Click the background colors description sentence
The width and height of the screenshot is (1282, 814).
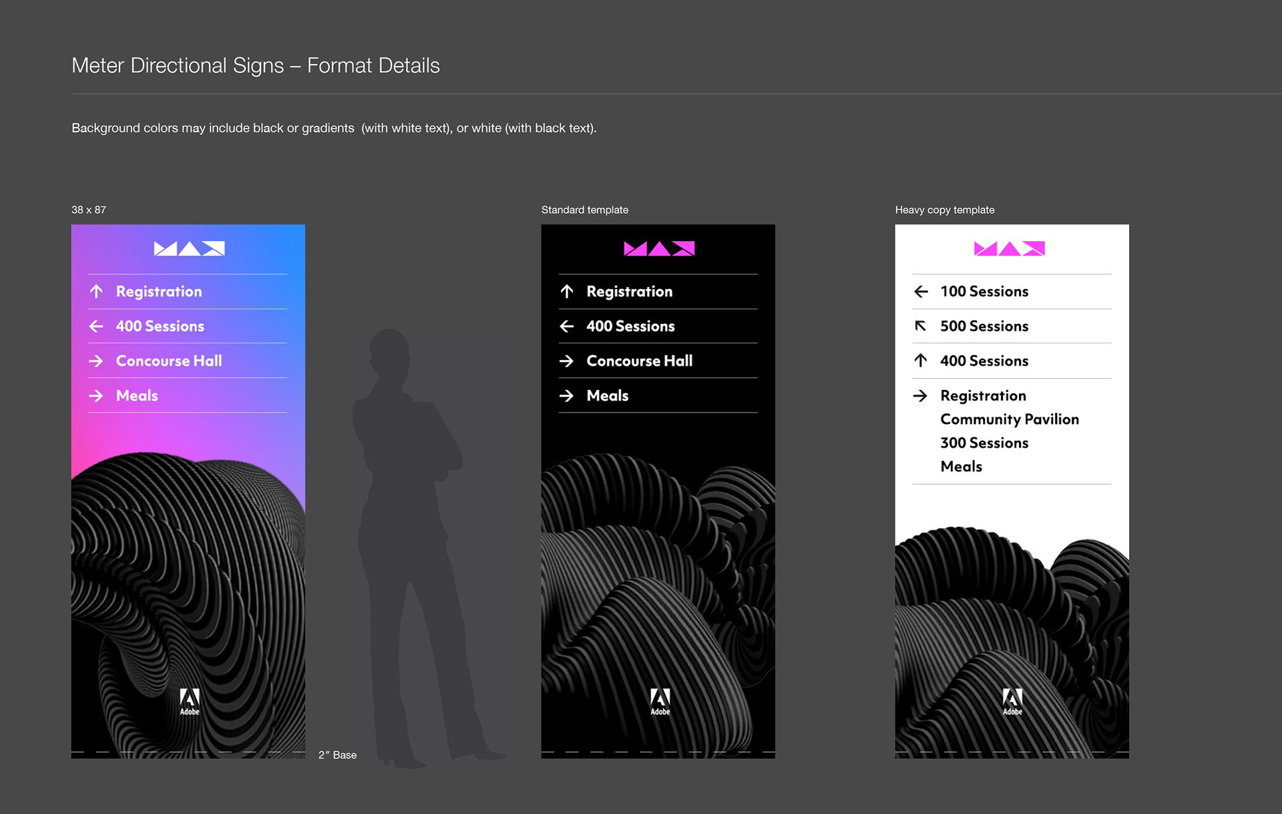pos(334,128)
